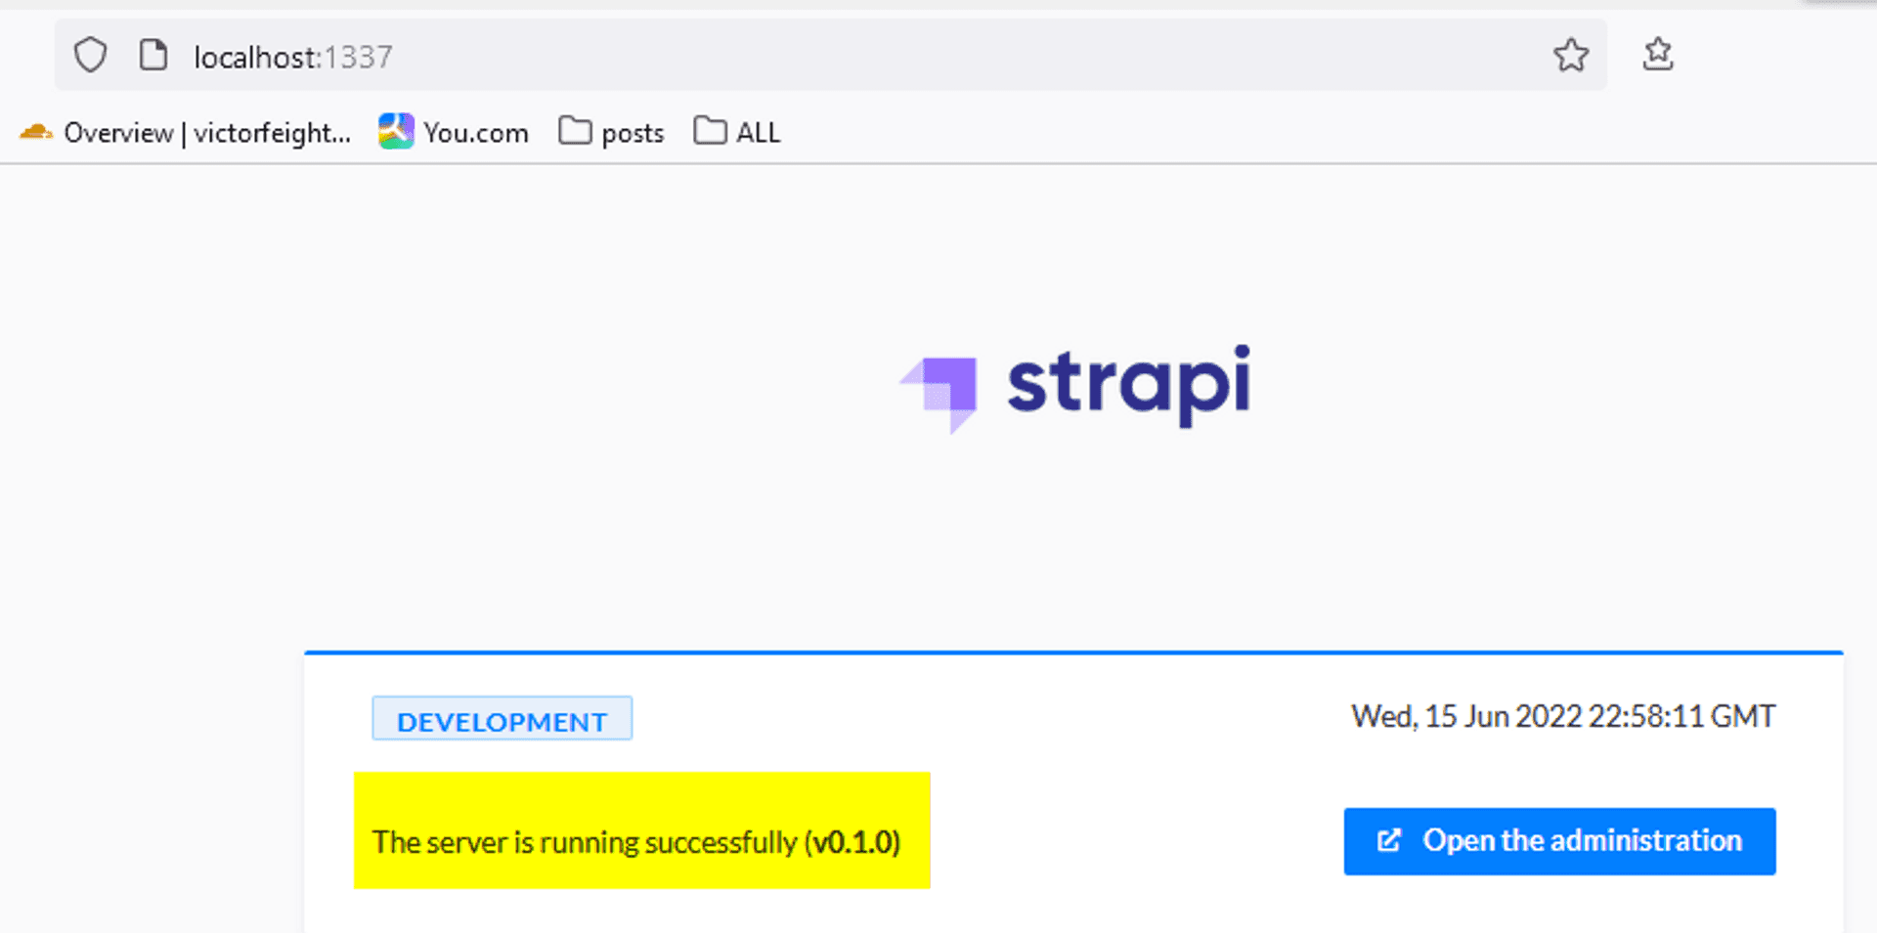Expand the posts bookmarks folder label
This screenshot has width=1877, height=933.
[x=633, y=133]
